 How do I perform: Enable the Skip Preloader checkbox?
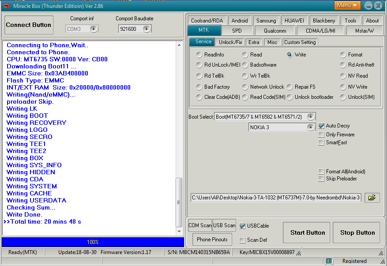(321, 179)
